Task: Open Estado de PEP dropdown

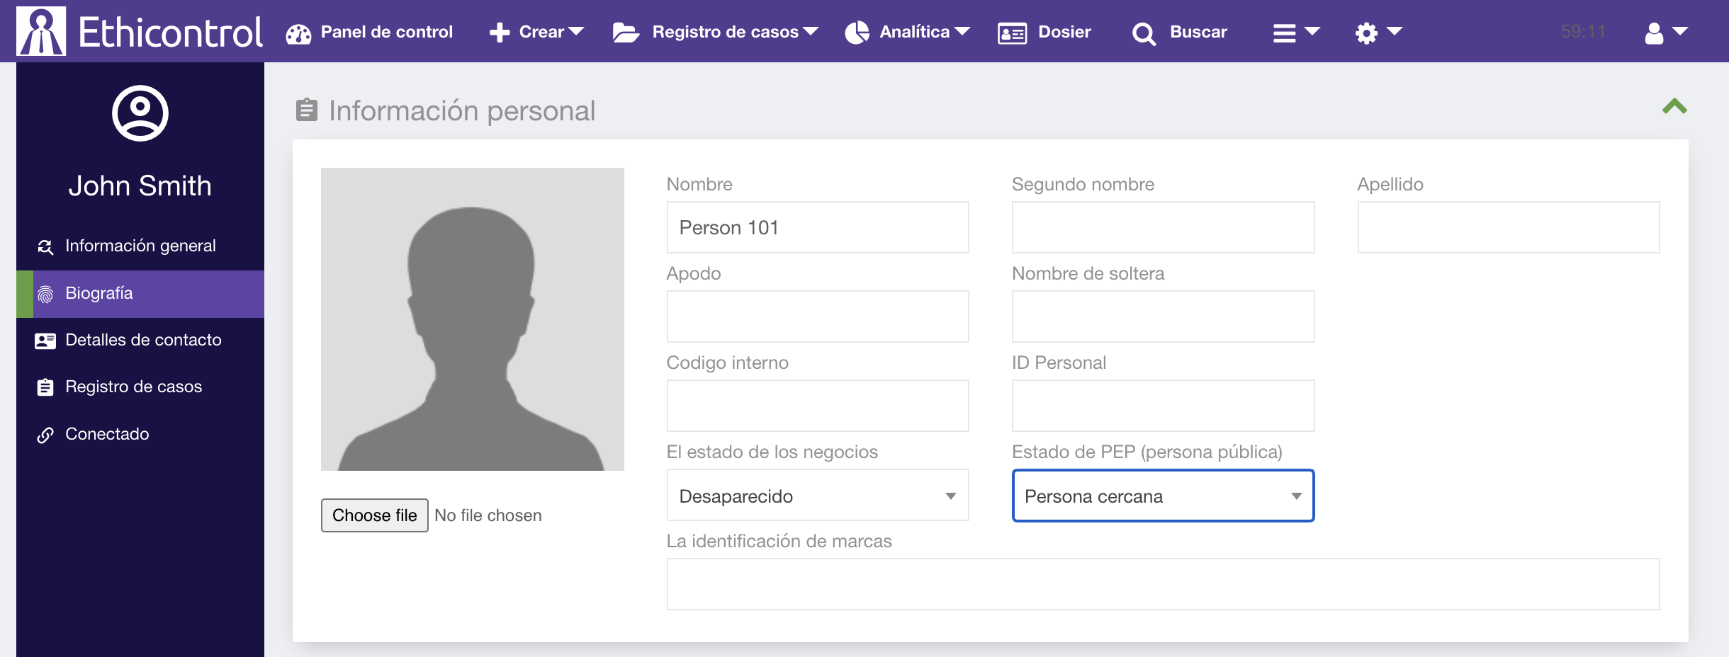Action: [1164, 496]
